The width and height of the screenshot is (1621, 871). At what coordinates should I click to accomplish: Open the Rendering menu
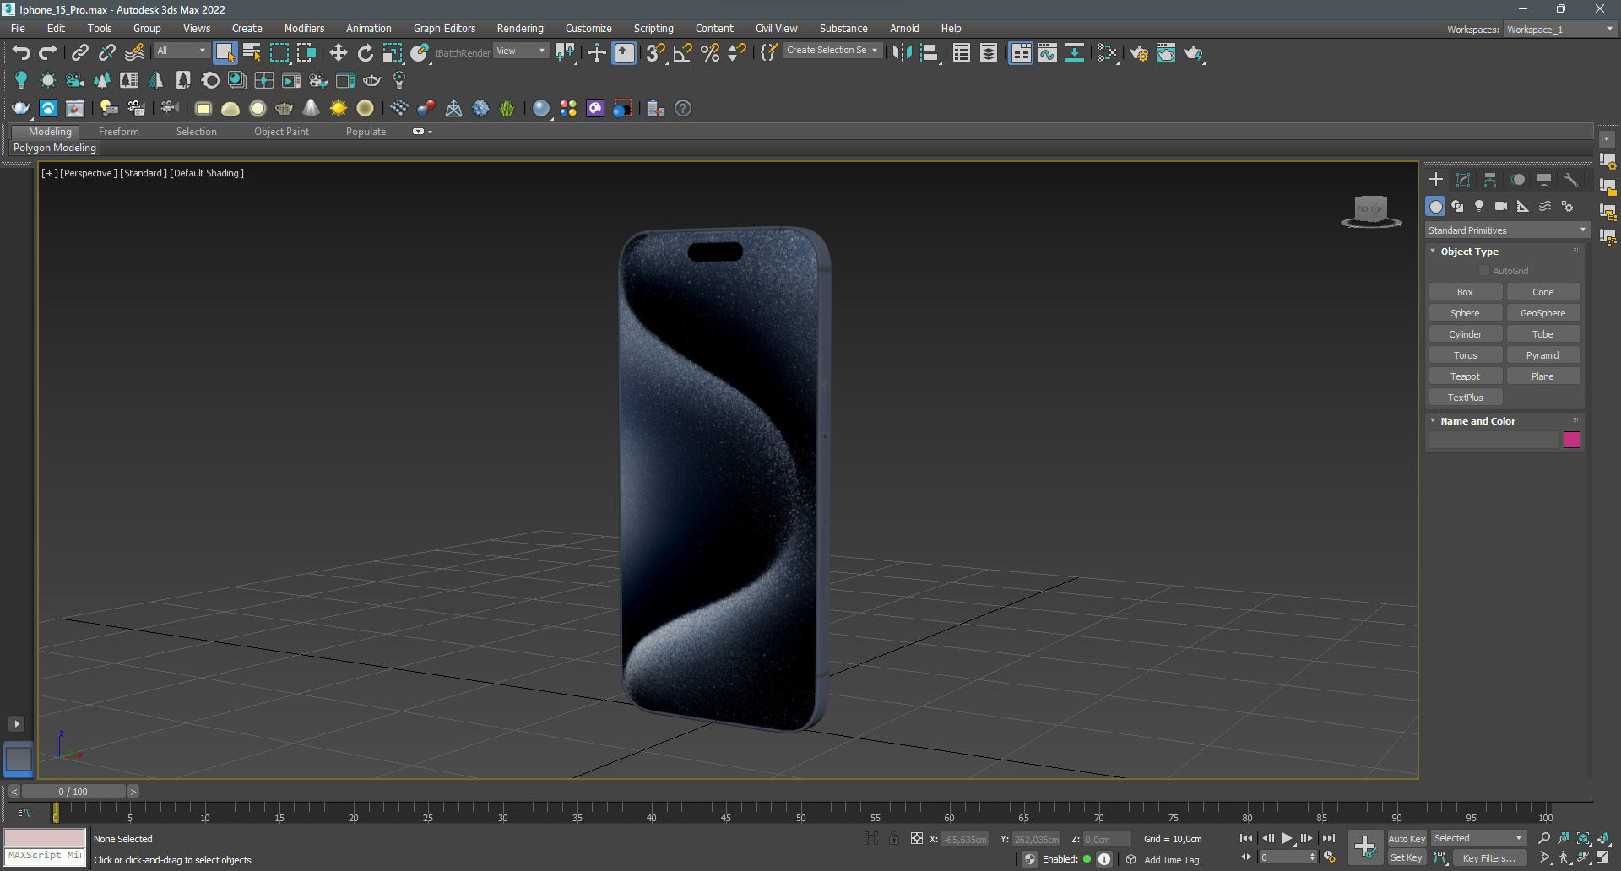point(519,29)
